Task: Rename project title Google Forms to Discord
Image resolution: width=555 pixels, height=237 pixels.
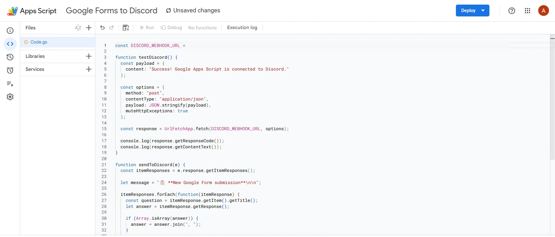Action: (x=112, y=11)
